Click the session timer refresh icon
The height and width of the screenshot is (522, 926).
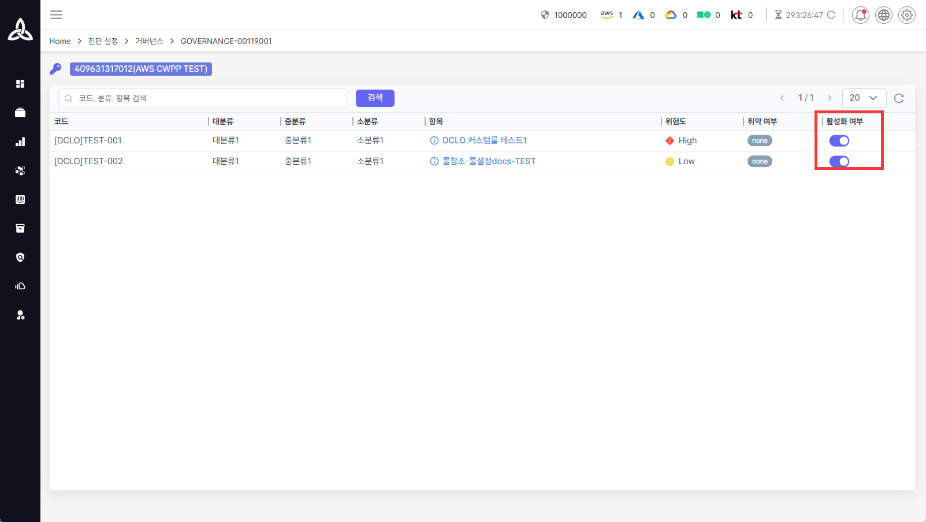pyautogui.click(x=831, y=15)
